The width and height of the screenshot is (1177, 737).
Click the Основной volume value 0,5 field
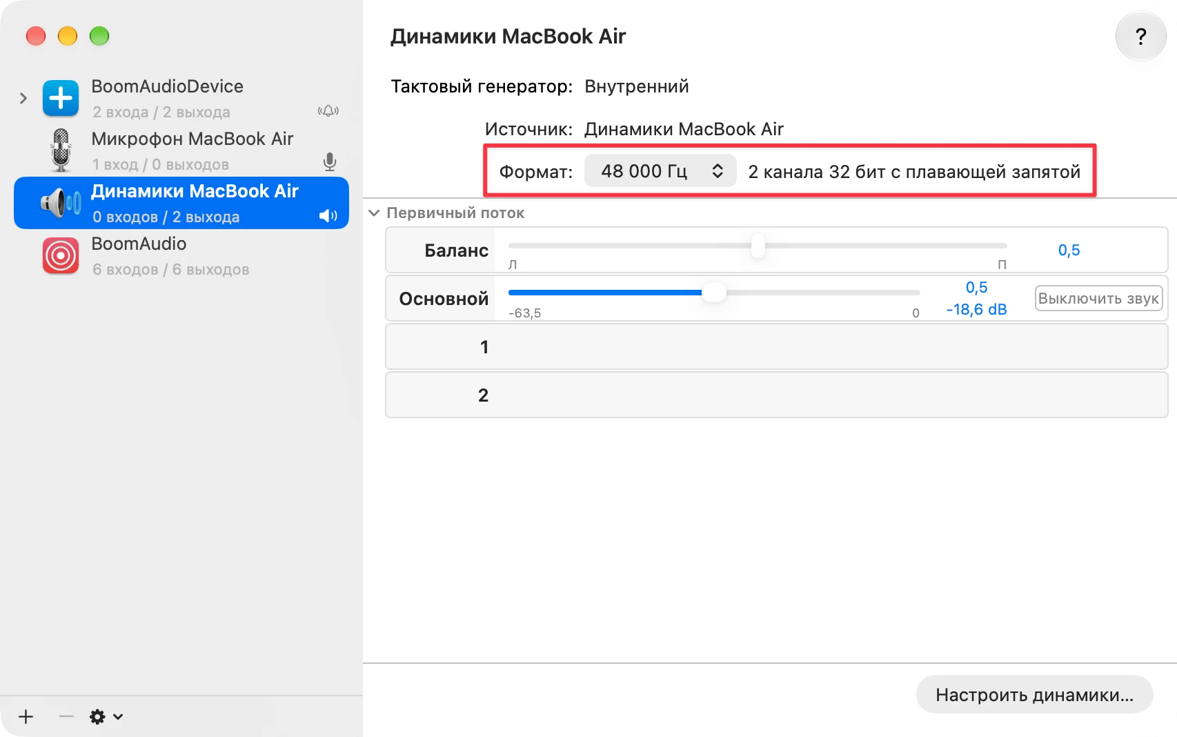[976, 287]
